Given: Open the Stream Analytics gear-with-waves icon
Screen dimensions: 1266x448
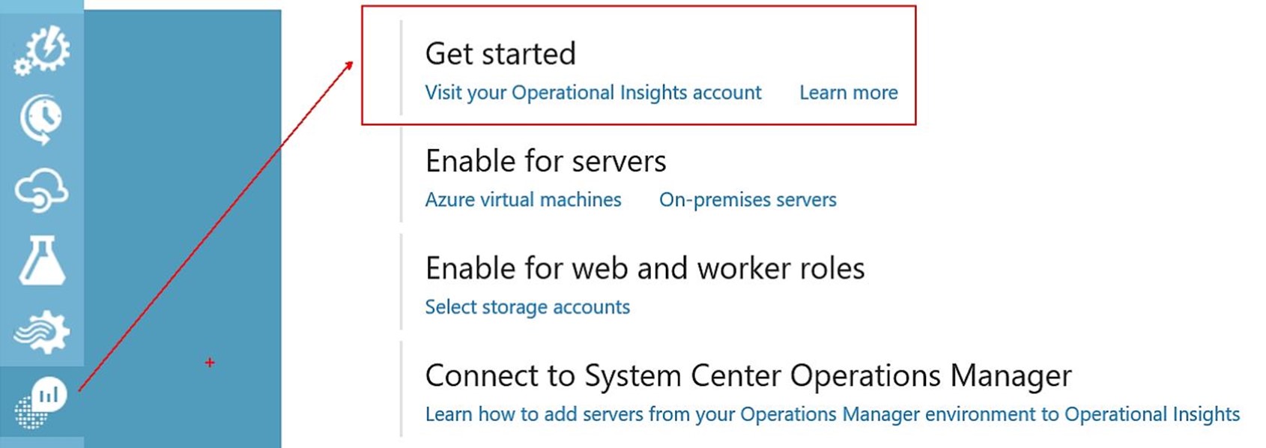Looking at the screenshot, I should click(x=42, y=331).
